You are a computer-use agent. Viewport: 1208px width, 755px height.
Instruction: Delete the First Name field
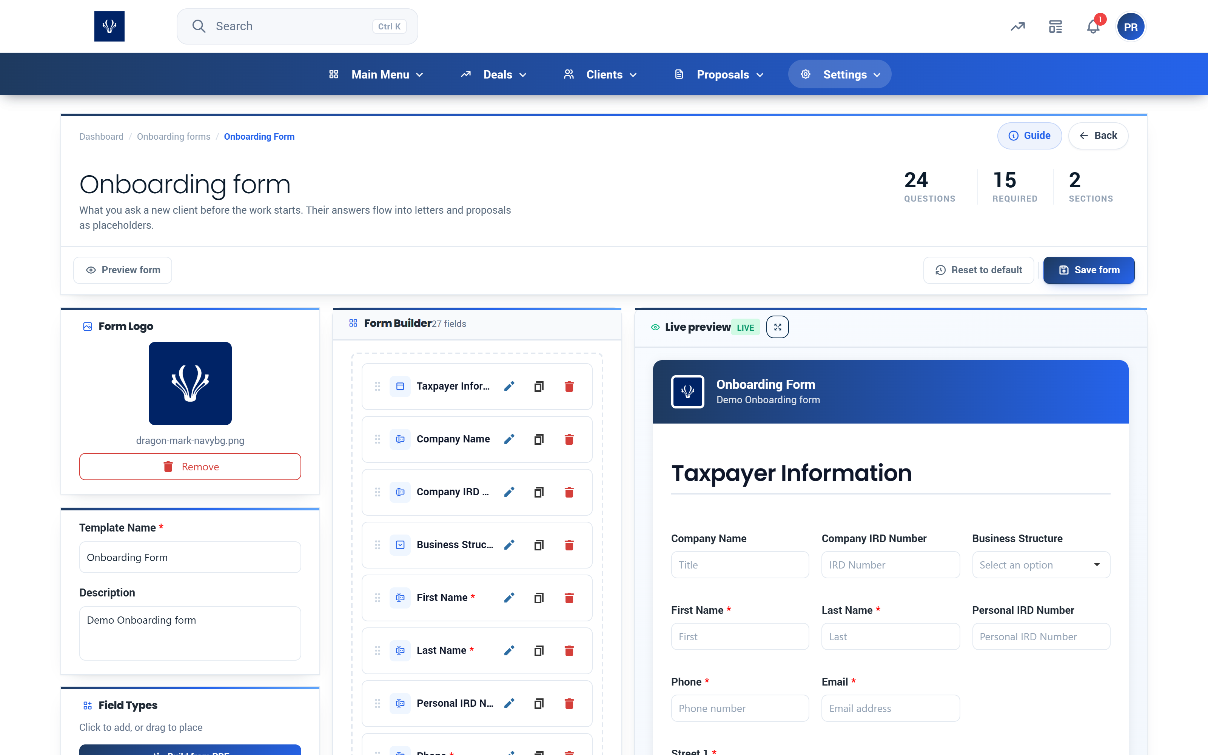569,598
